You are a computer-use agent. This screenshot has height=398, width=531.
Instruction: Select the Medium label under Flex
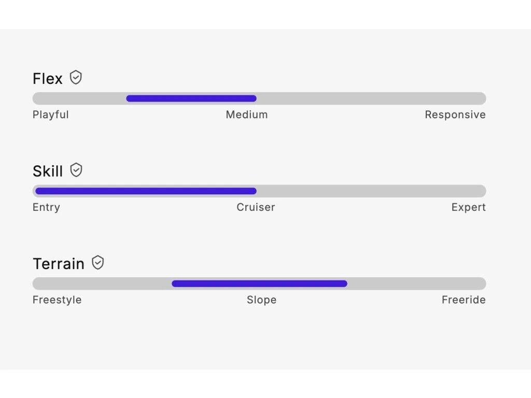[x=247, y=115]
